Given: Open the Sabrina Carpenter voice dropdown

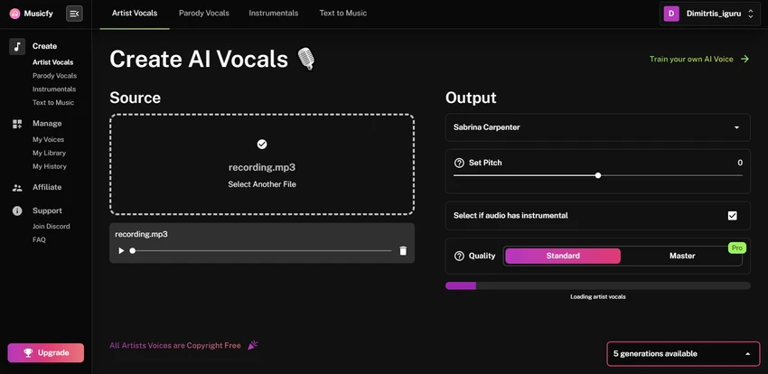Looking at the screenshot, I should [597, 127].
